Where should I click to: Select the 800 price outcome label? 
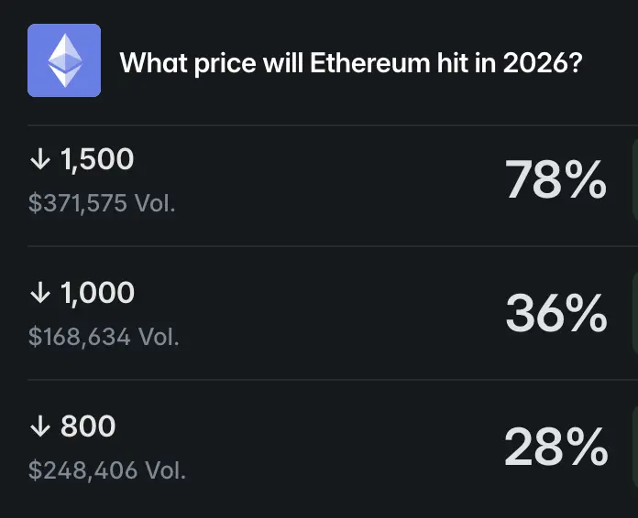[88, 426]
